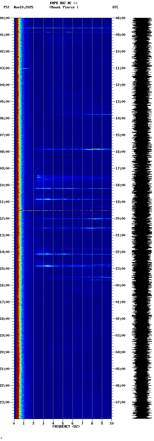Select PST axis label 16:00
This screenshot has height=441, width=154.
[x=5, y=285]
